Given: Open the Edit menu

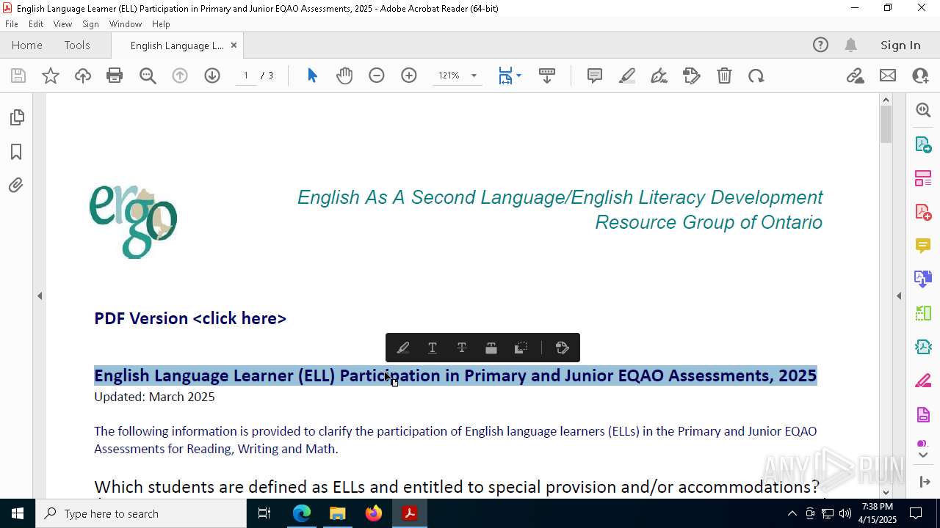Looking at the screenshot, I should 36,24.
